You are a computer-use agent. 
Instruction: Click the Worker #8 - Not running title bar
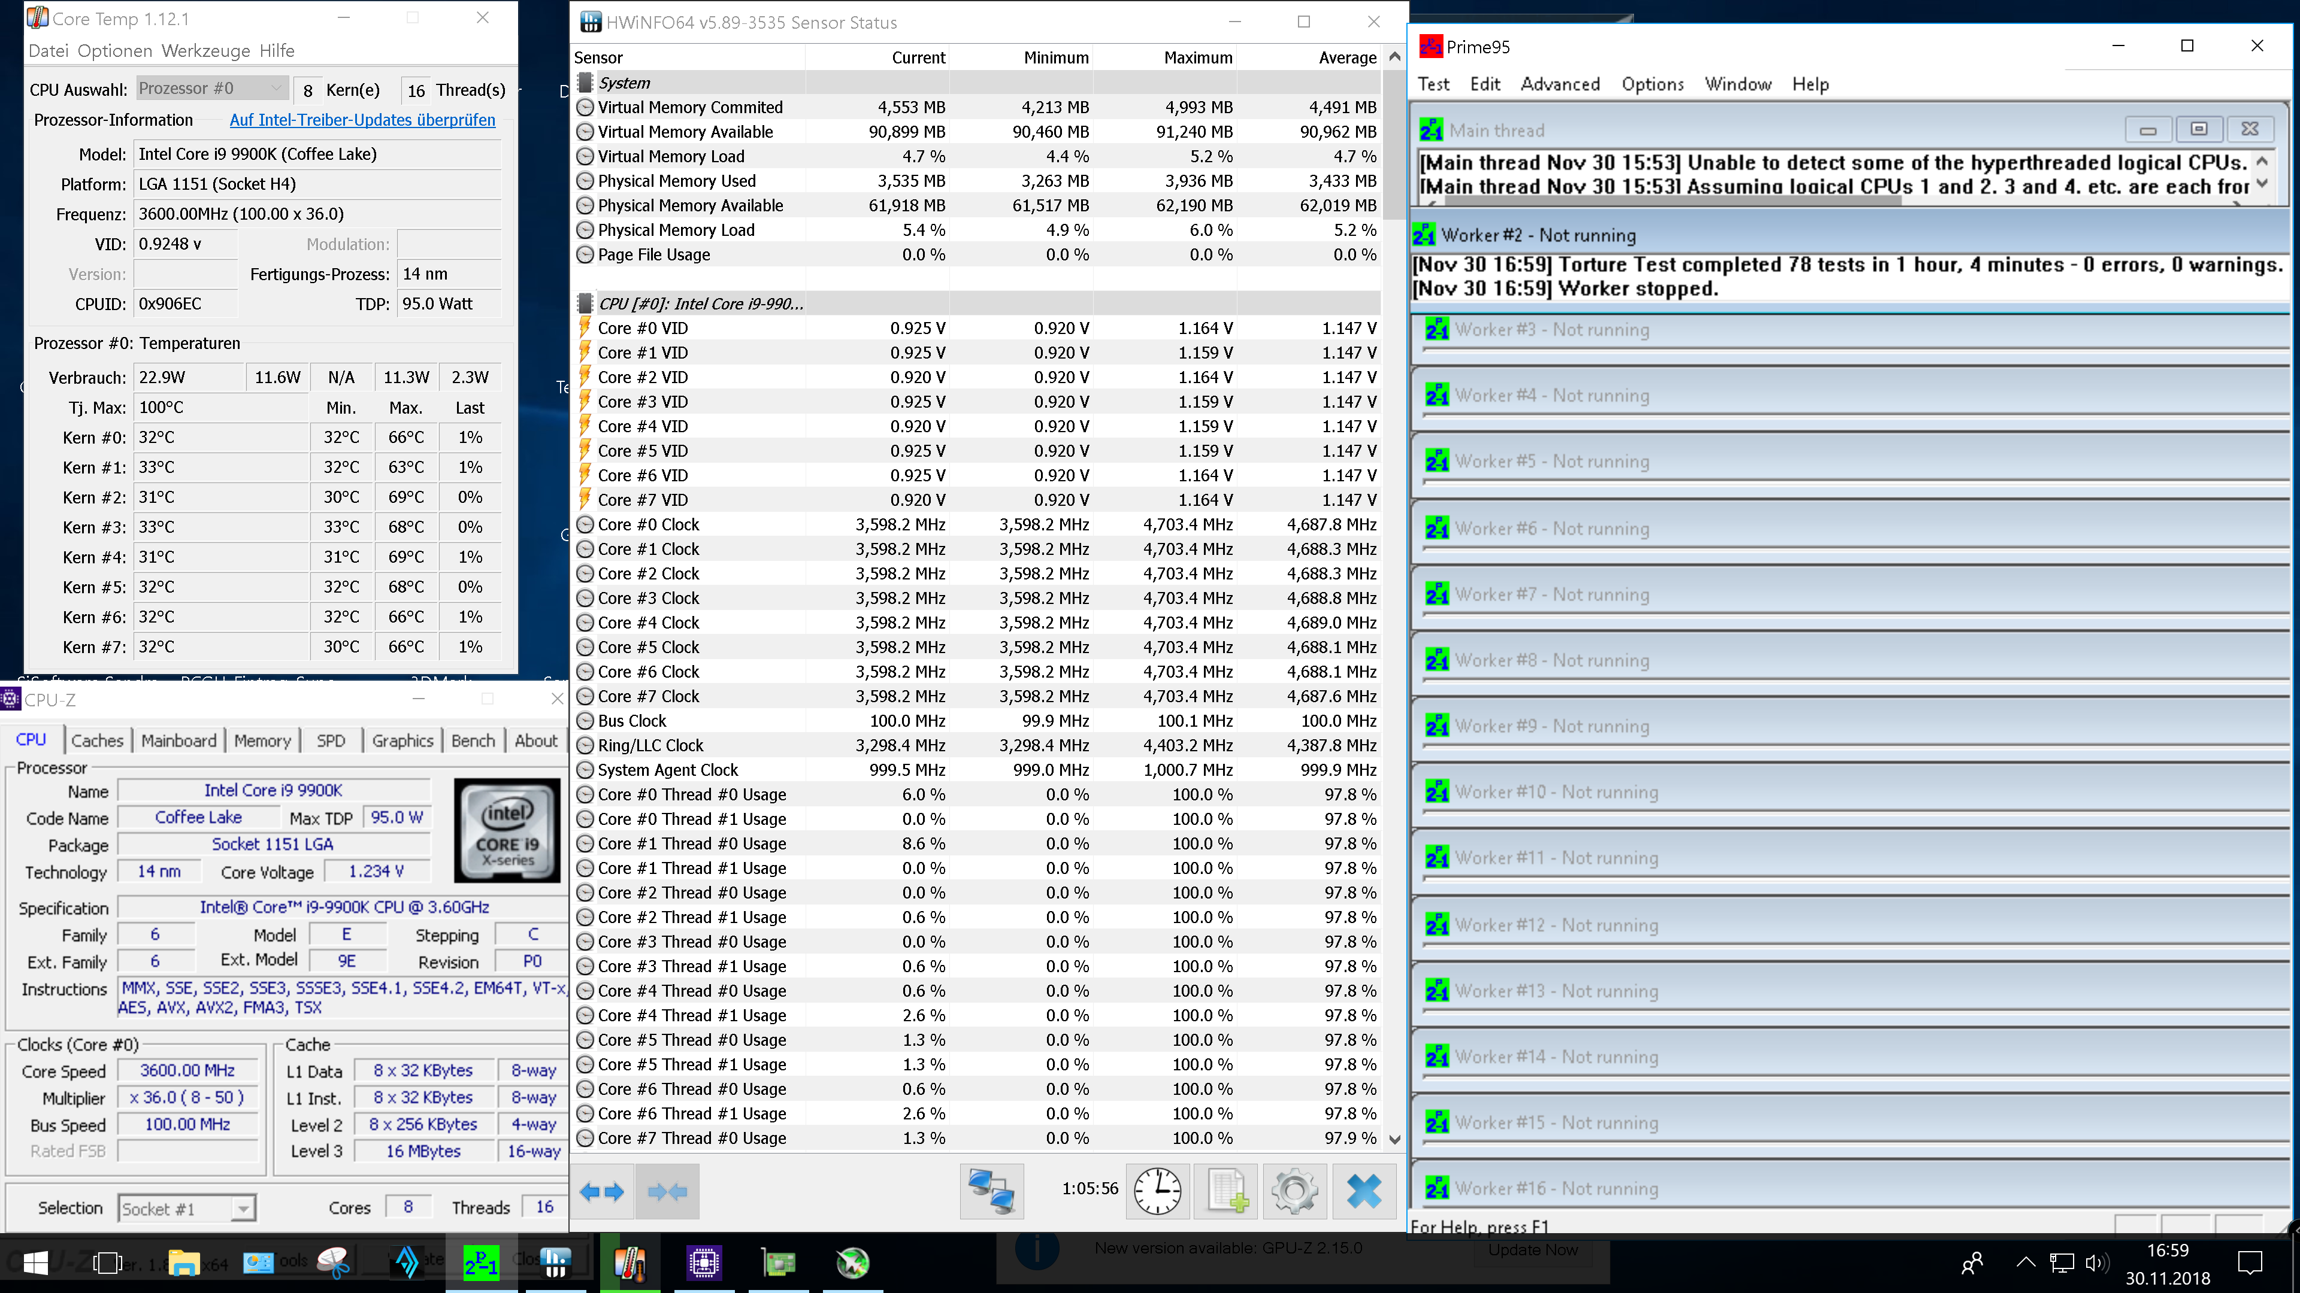[x=1852, y=660]
